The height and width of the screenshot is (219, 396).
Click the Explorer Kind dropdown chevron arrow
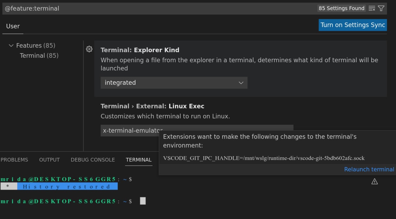241,83
